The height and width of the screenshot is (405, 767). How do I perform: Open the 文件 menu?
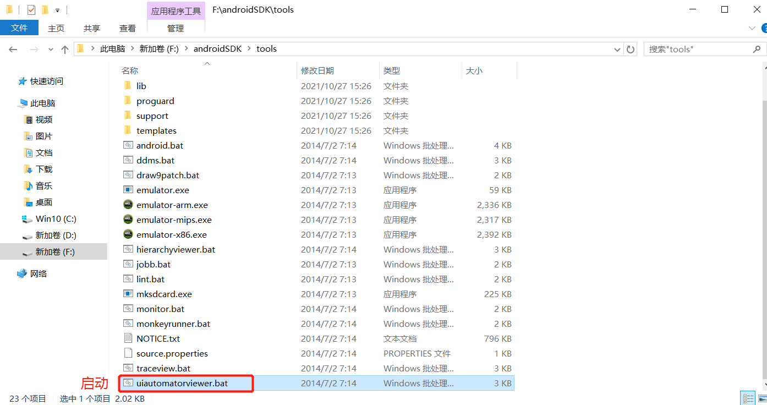(20, 28)
